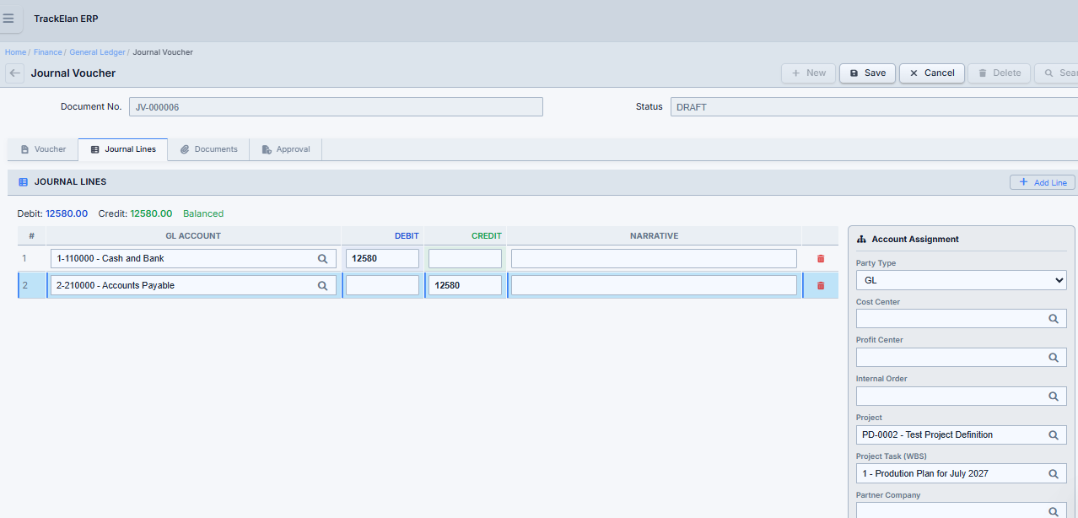Viewport: 1078px width, 518px height.
Task: Click the Delete voucher button
Action: 999,73
